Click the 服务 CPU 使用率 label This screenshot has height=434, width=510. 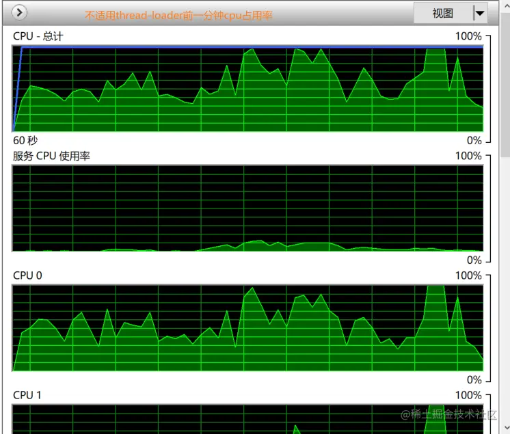pos(51,156)
